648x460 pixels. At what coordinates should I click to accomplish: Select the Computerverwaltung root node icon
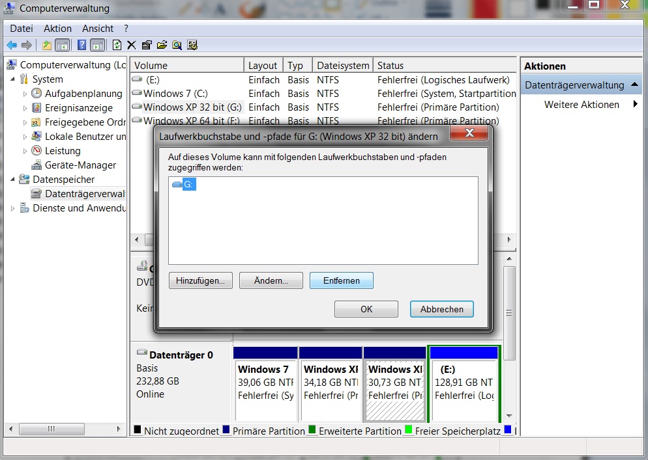12,65
